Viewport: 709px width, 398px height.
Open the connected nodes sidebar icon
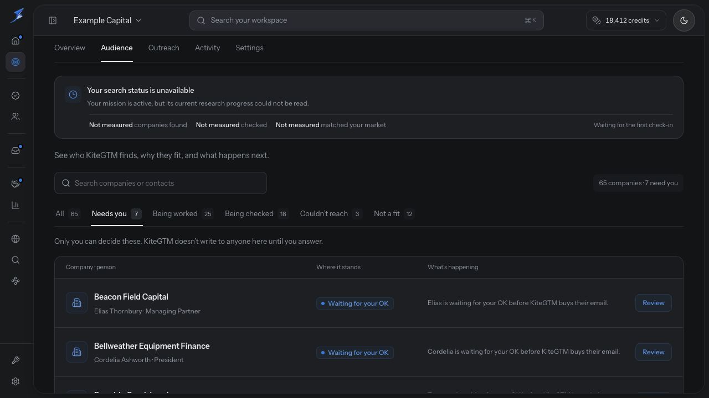click(16, 281)
